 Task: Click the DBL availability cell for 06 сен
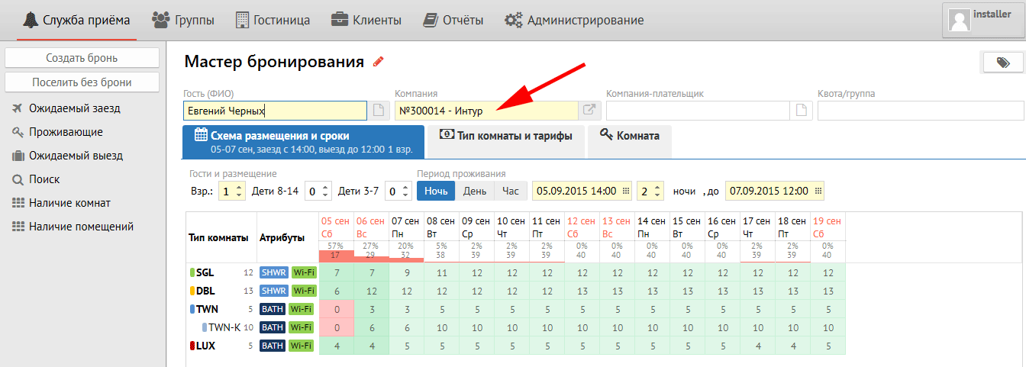click(x=372, y=291)
